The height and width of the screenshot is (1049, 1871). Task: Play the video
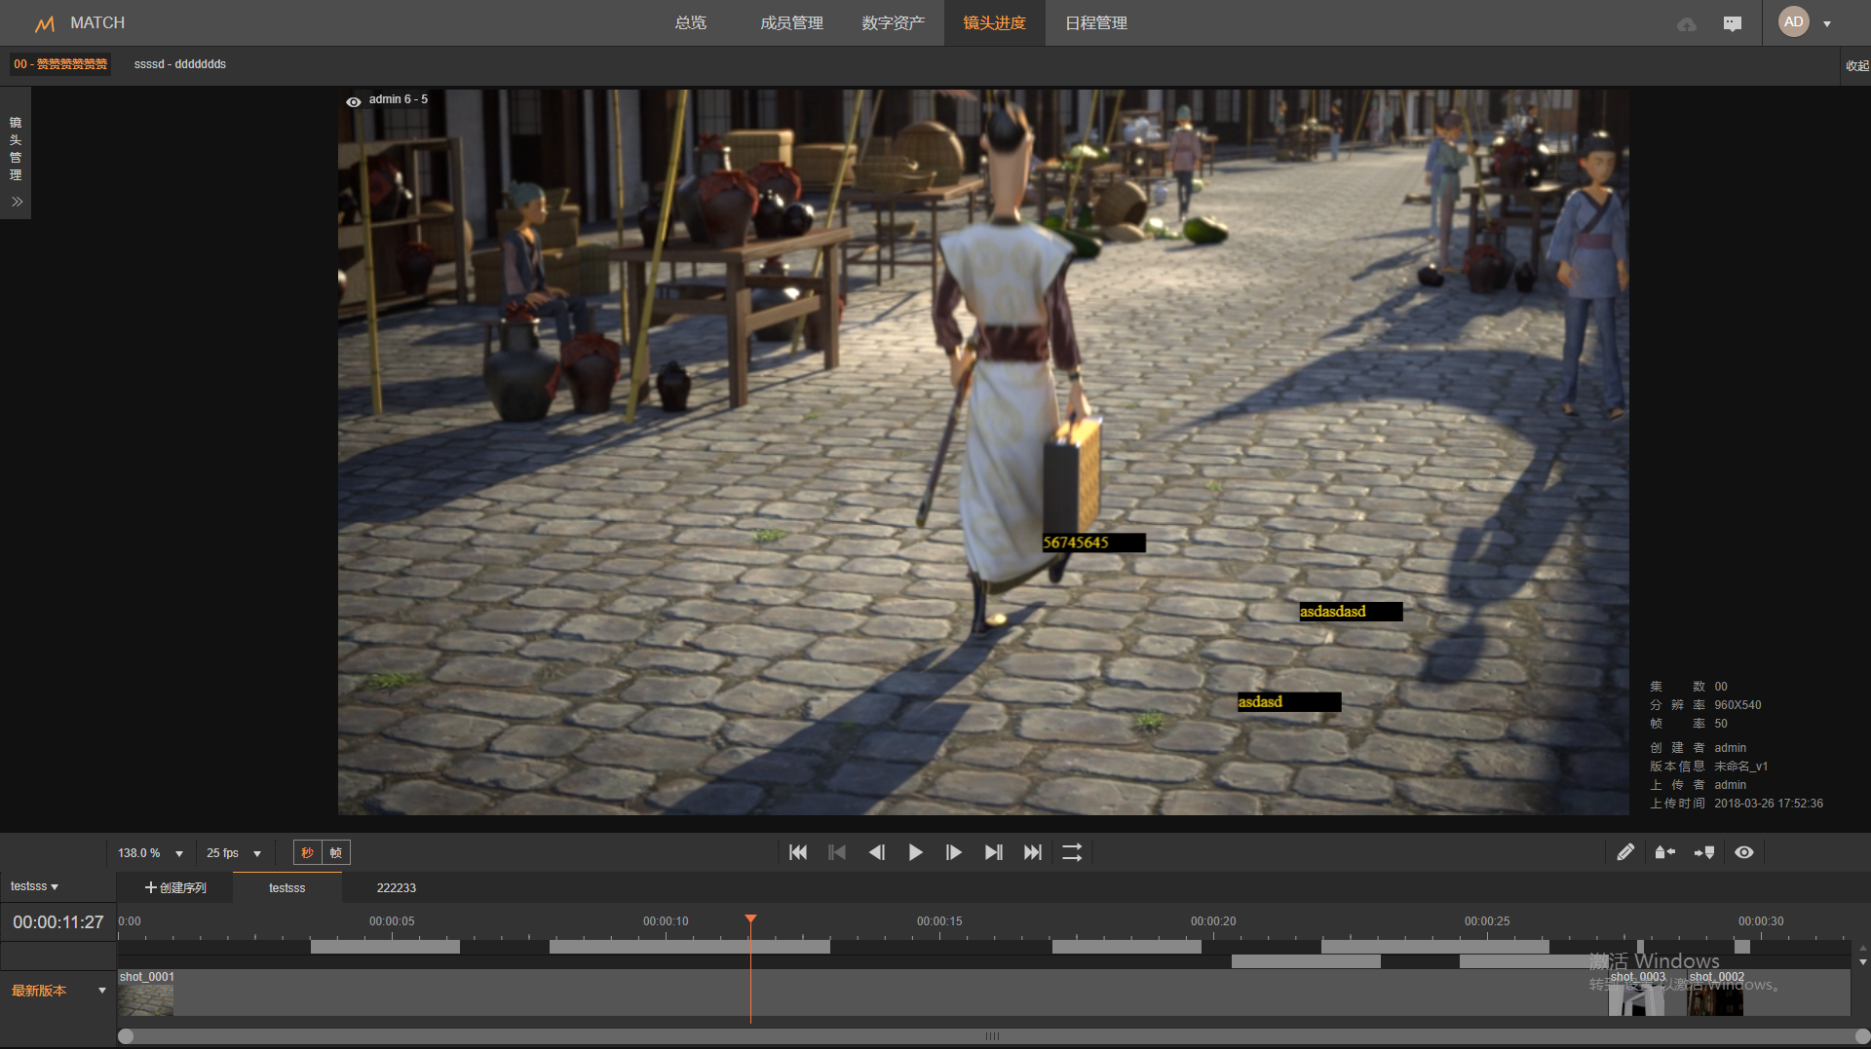(915, 853)
